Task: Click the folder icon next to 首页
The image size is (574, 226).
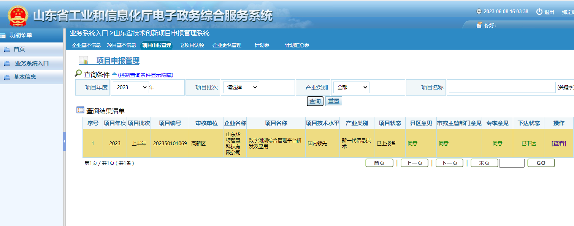Action: coord(6,49)
